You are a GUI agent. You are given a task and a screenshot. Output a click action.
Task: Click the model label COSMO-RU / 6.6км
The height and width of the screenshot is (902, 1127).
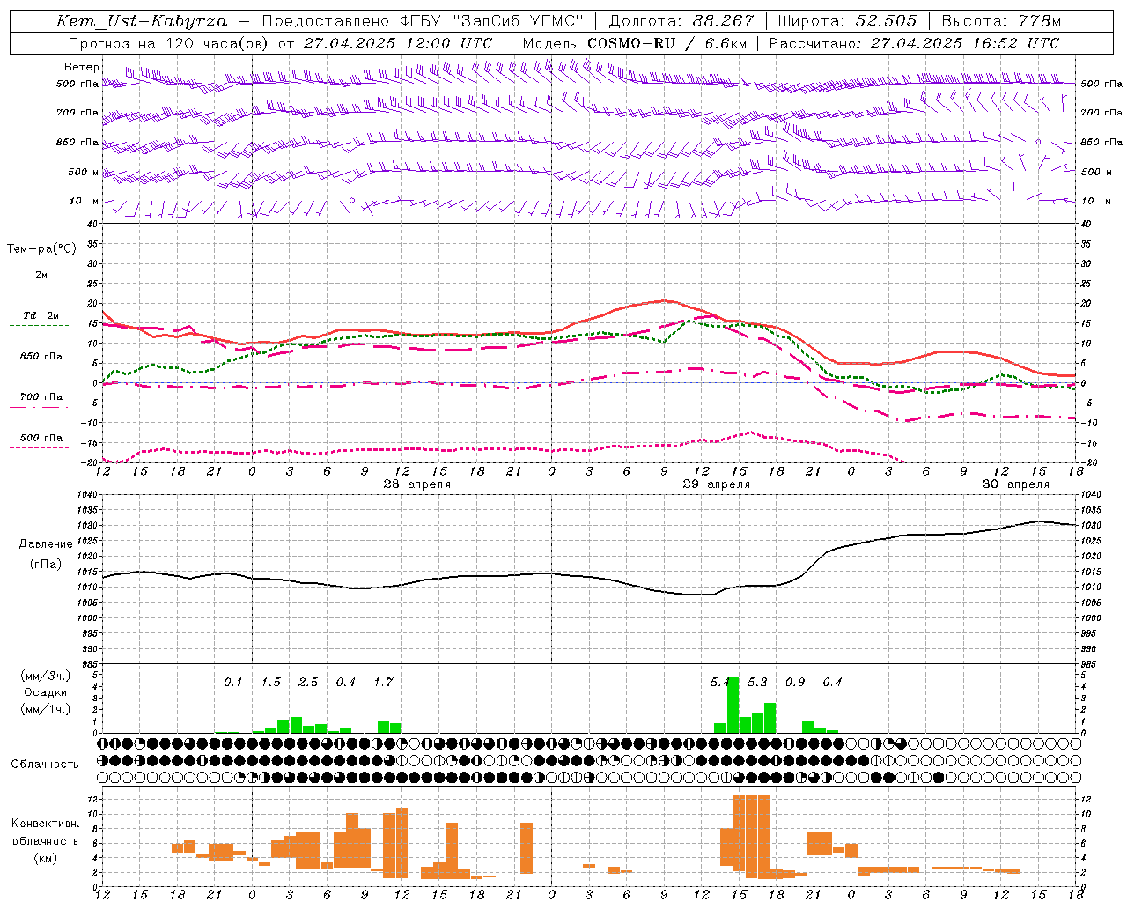pyautogui.click(x=667, y=43)
